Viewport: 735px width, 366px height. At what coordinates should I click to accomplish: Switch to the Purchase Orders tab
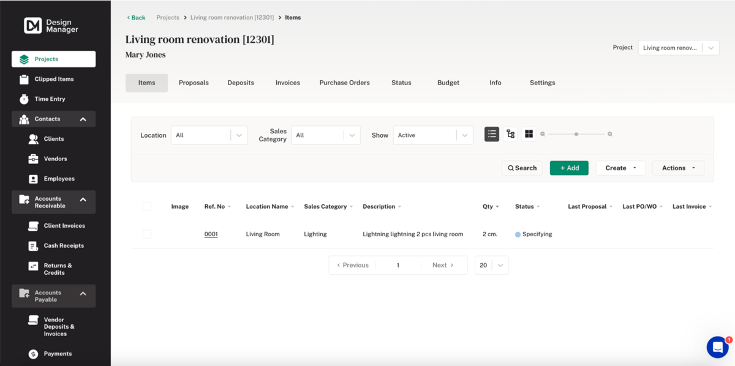tap(344, 82)
